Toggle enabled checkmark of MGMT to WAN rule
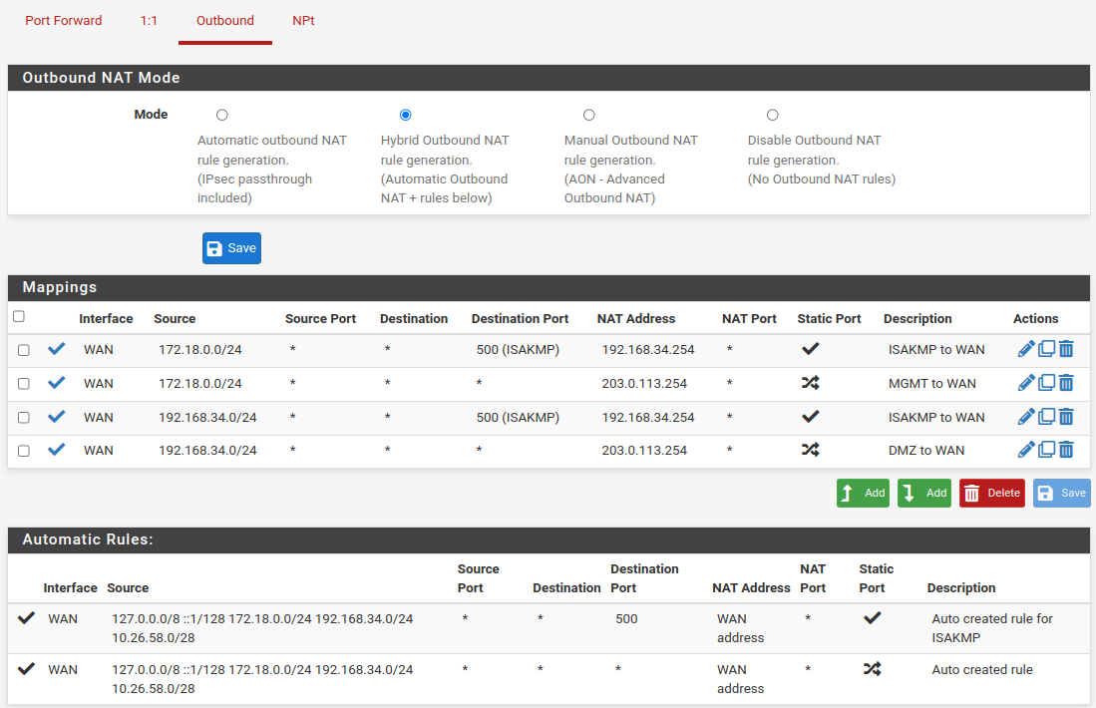 tap(57, 382)
